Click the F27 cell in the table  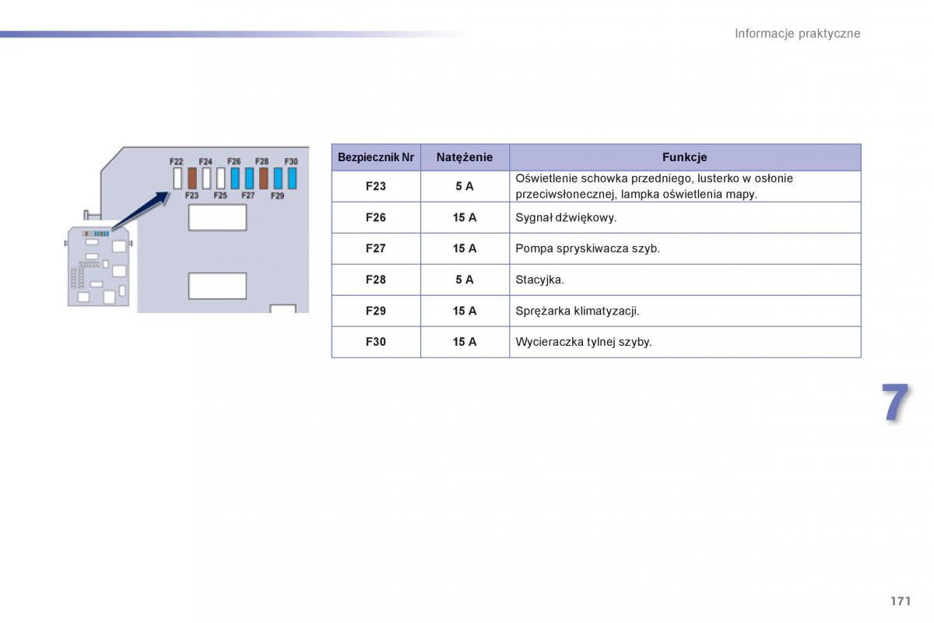376,248
